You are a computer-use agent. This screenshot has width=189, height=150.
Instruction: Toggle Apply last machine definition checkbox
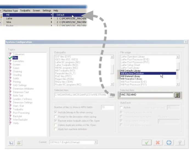(x=55, y=129)
